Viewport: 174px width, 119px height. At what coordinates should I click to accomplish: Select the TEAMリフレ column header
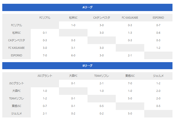click(102, 76)
